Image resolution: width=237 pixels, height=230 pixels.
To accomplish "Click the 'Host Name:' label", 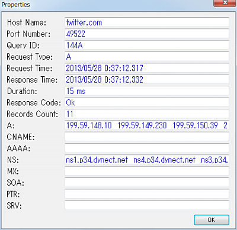I will pyautogui.click(x=27, y=22).
